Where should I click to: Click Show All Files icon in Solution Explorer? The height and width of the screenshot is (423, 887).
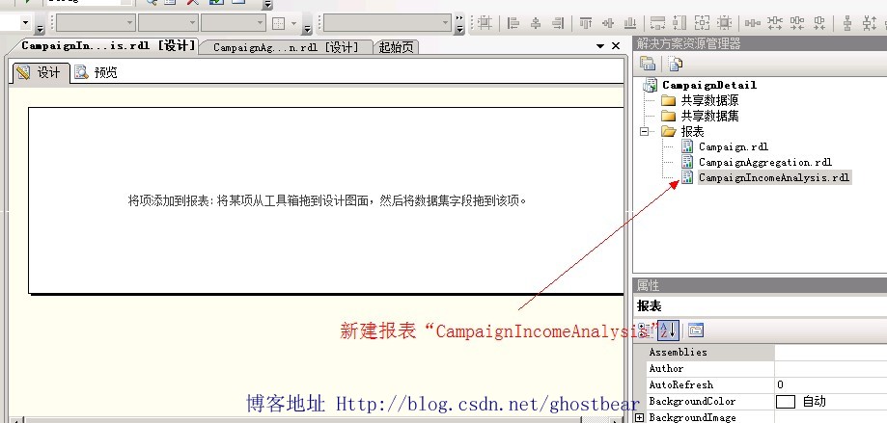(675, 64)
